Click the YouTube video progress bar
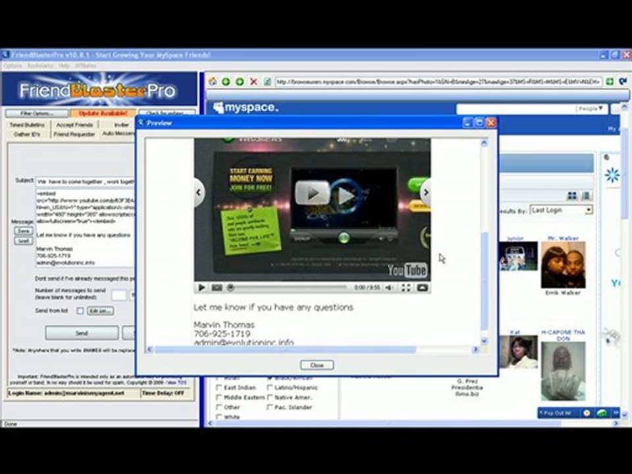This screenshot has height=474, width=632. click(288, 288)
